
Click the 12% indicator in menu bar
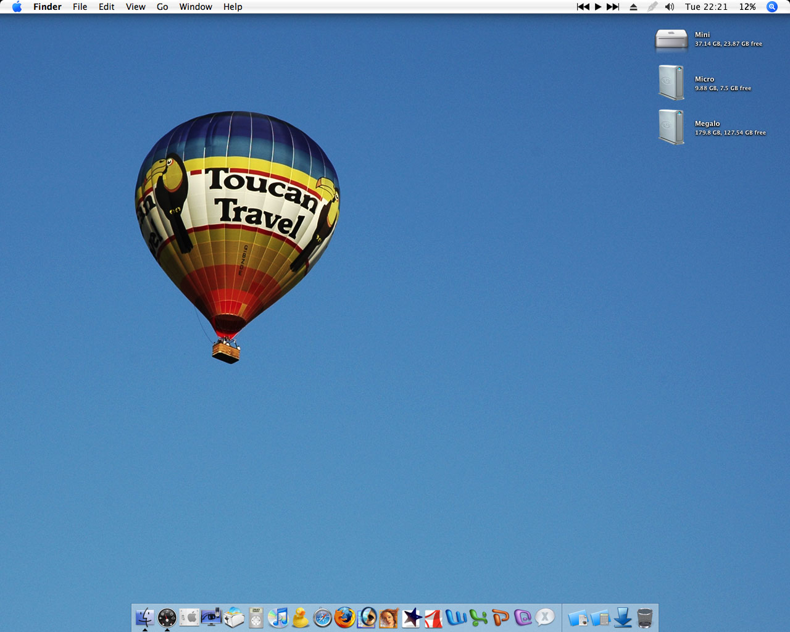tap(747, 7)
